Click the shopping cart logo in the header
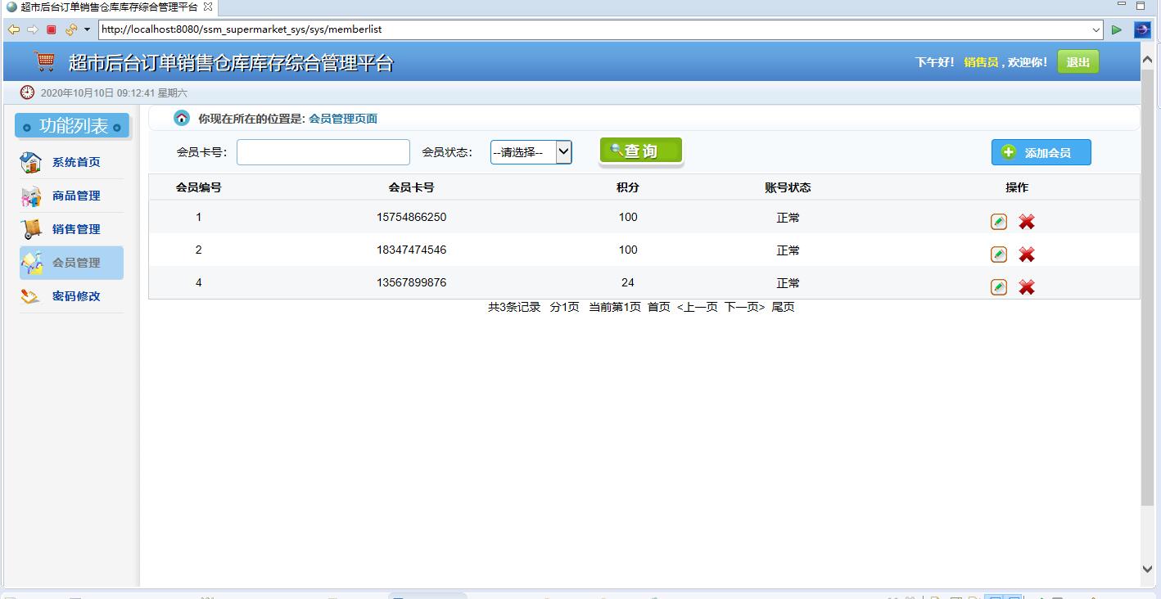This screenshot has width=1161, height=599. (x=44, y=61)
